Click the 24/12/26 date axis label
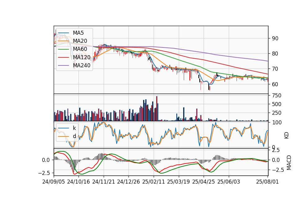 pyautogui.click(x=129, y=182)
